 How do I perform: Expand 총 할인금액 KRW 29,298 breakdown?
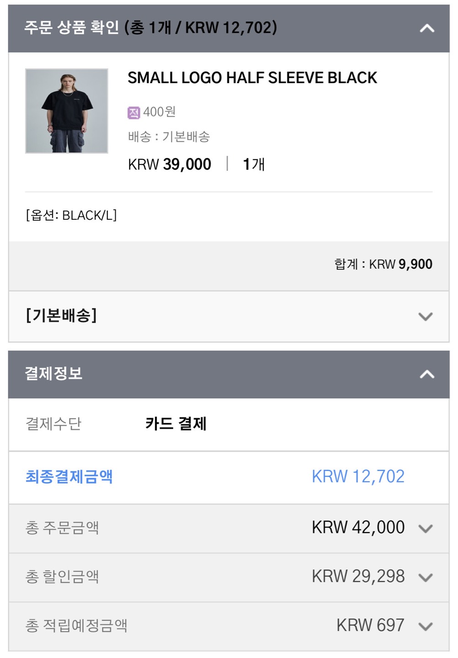[426, 577]
